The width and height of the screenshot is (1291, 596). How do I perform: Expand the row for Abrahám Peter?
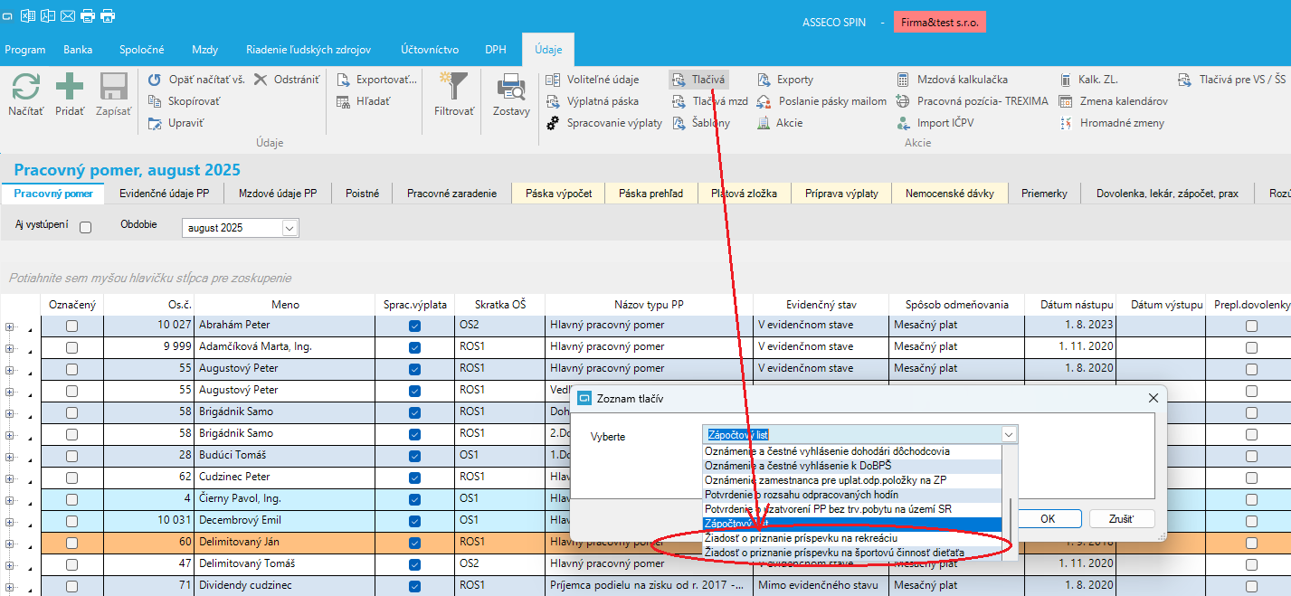[10, 326]
